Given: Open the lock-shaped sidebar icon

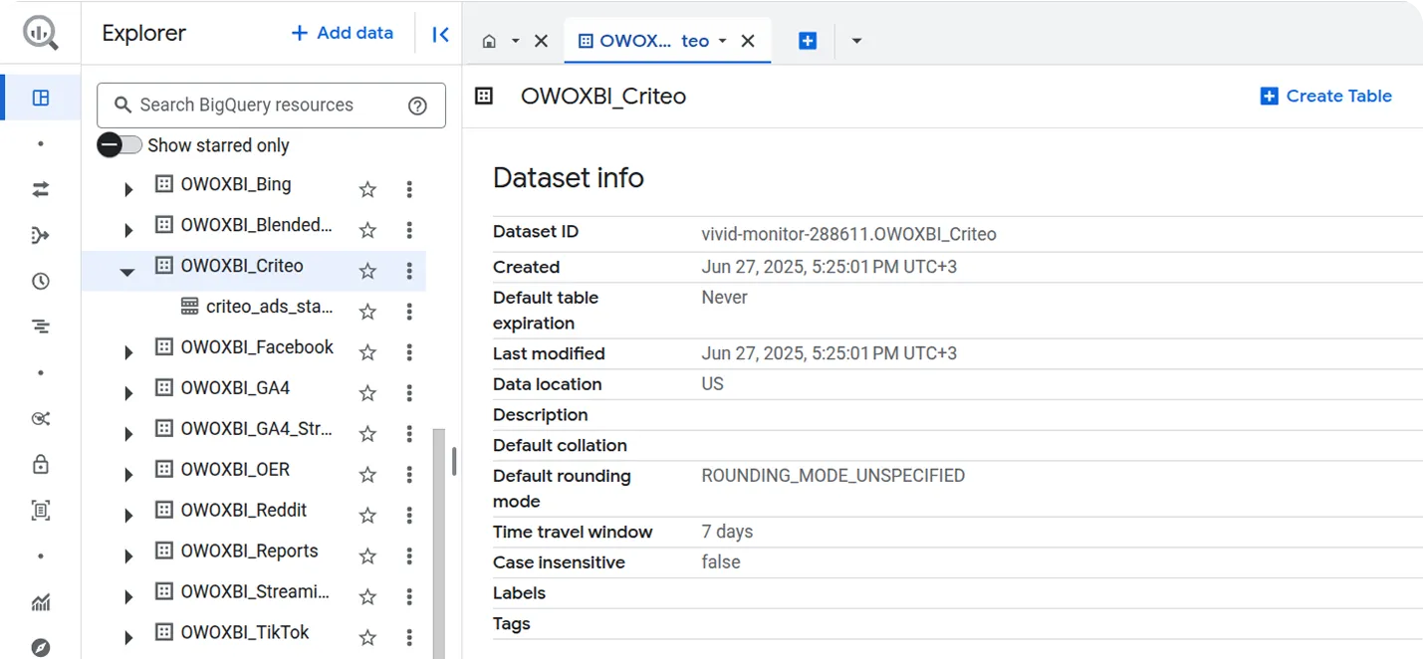Looking at the screenshot, I should pos(41,465).
